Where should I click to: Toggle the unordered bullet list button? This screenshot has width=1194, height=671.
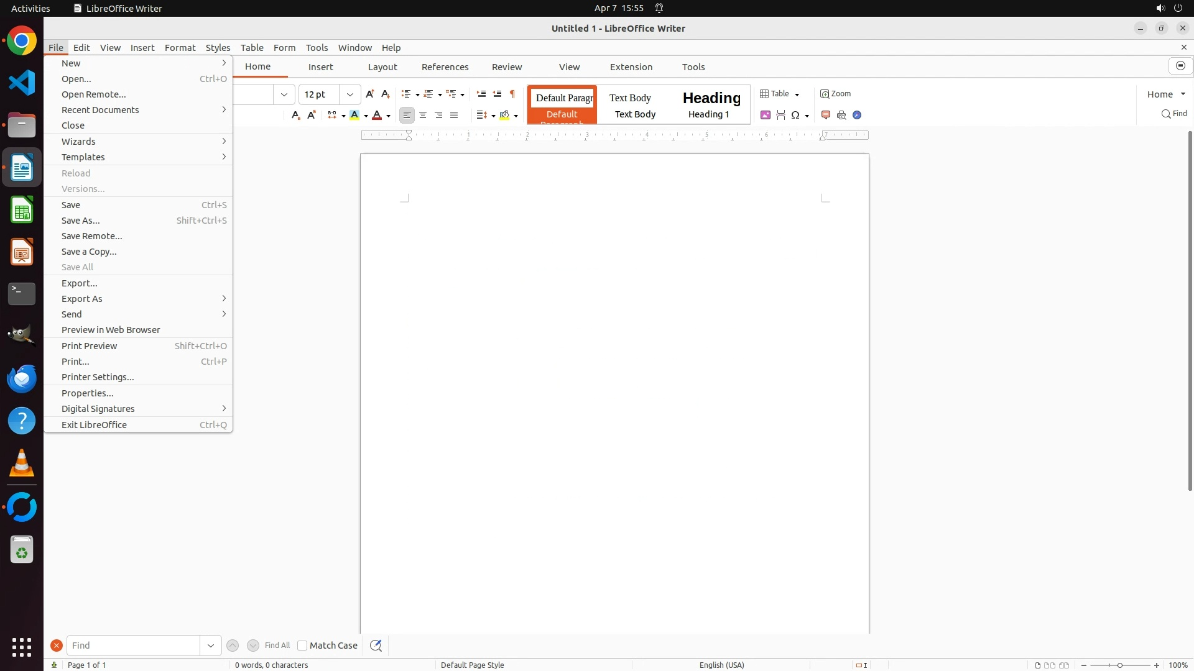406,94
